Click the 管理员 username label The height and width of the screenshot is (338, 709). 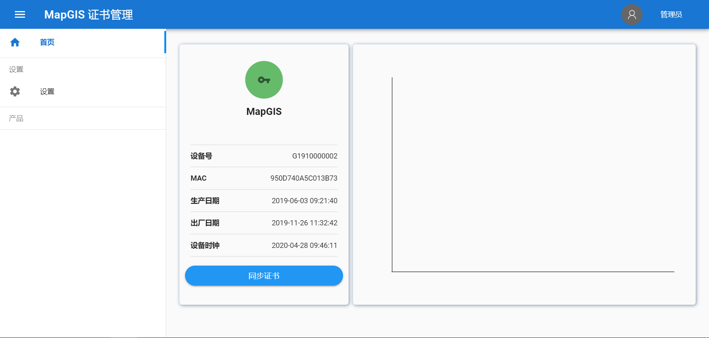pos(671,14)
